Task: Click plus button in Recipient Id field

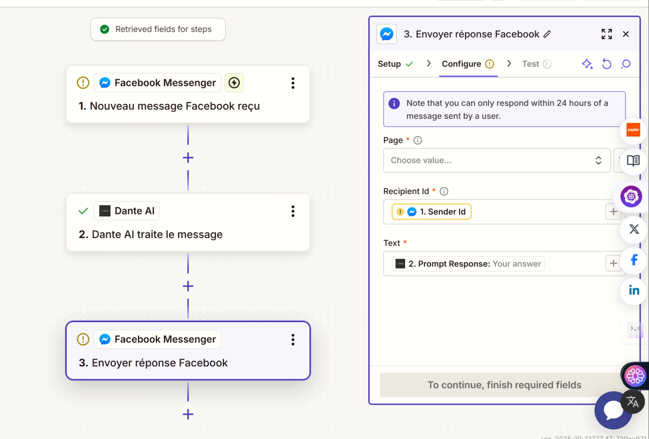Action: click(613, 212)
